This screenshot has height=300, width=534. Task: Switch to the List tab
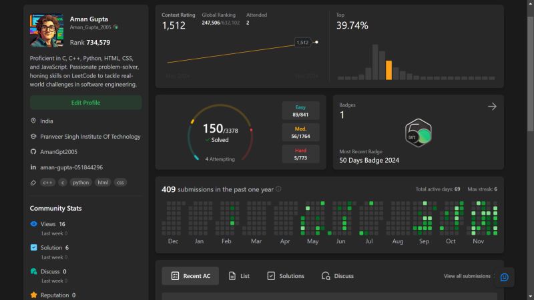pos(239,276)
